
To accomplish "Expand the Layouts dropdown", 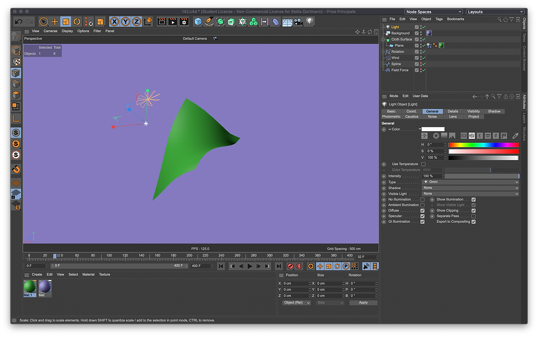I will [494, 12].
